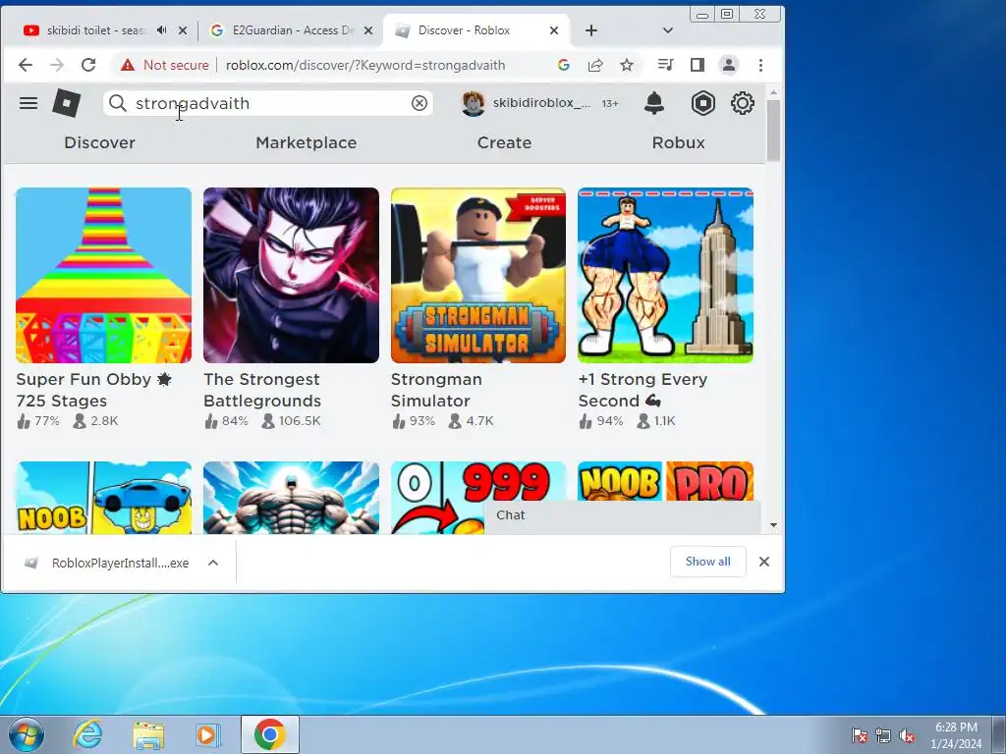Click the Strongman Simulator thumbnail
The height and width of the screenshot is (754, 1006).
coord(478,275)
